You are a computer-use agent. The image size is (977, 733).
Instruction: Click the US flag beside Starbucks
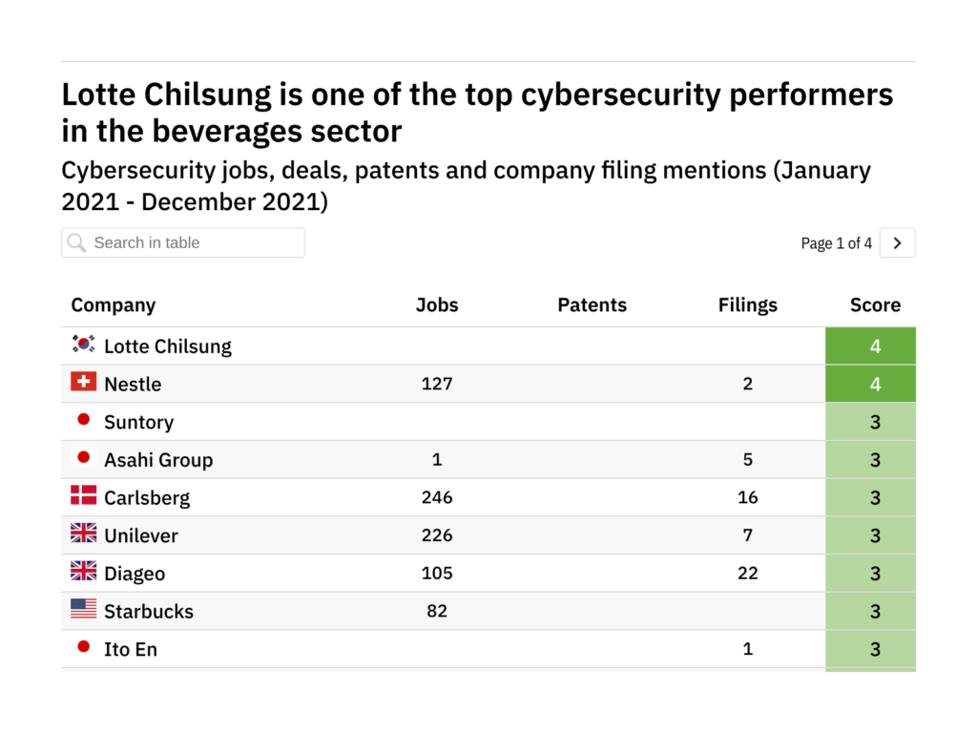(84, 608)
